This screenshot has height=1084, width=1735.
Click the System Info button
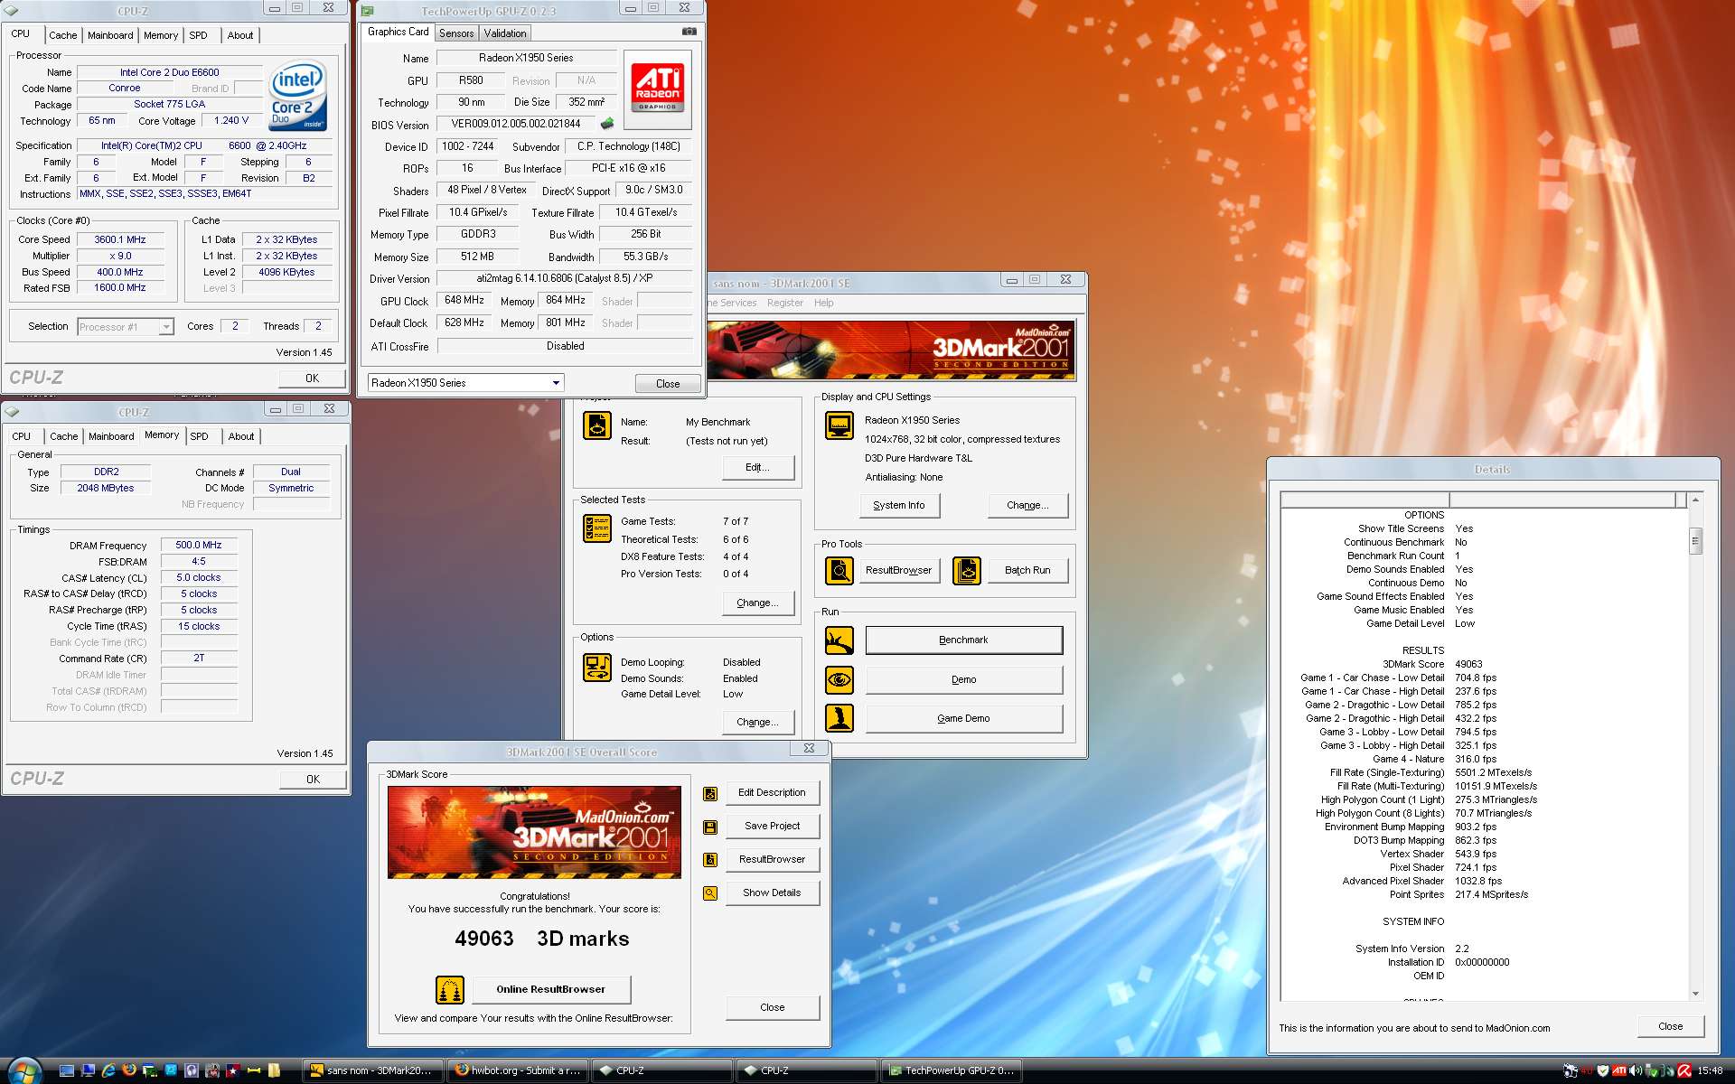click(x=899, y=505)
